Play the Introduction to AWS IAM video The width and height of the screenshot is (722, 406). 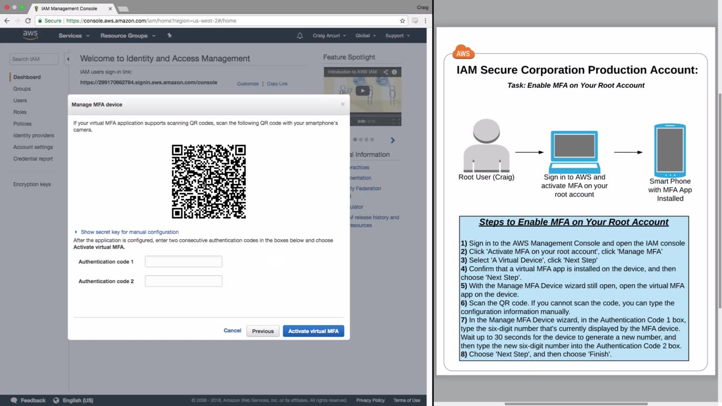363,91
